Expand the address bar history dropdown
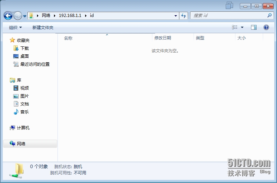 tap(176, 16)
